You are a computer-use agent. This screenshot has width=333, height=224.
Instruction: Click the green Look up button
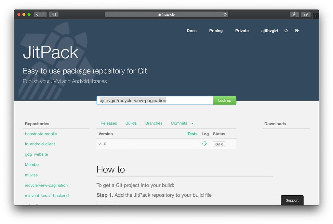(224, 101)
